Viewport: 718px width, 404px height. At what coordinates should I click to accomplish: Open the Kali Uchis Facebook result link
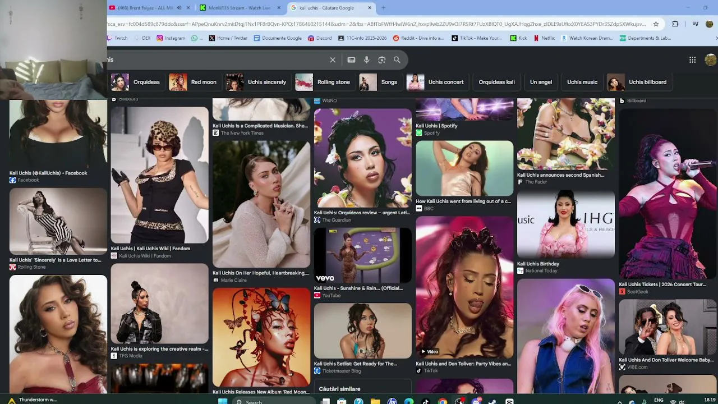click(x=48, y=173)
